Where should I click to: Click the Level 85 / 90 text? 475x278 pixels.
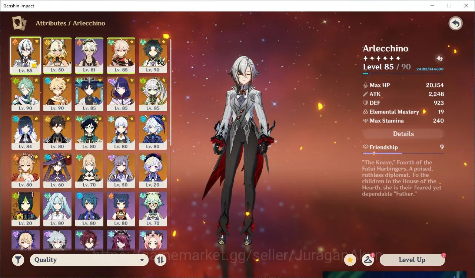(x=387, y=67)
